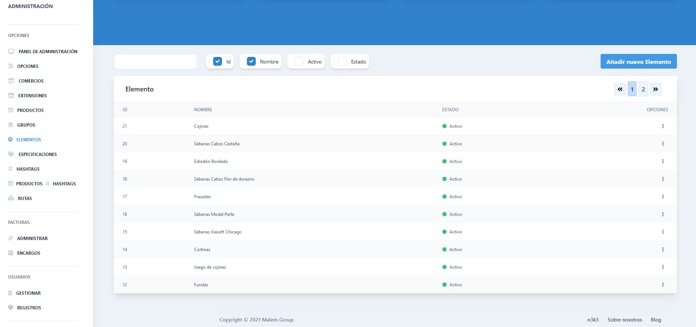This screenshot has height=327, width=696.
Task: Open options menu for Sábanas Cabos Castaña
Action: coord(663,144)
